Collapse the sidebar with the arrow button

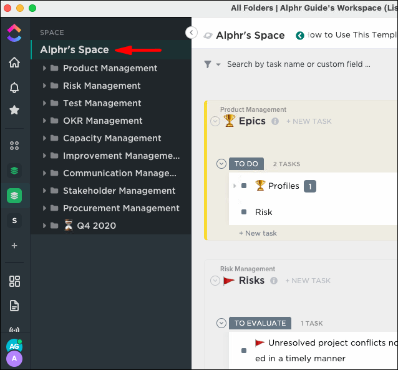(192, 32)
